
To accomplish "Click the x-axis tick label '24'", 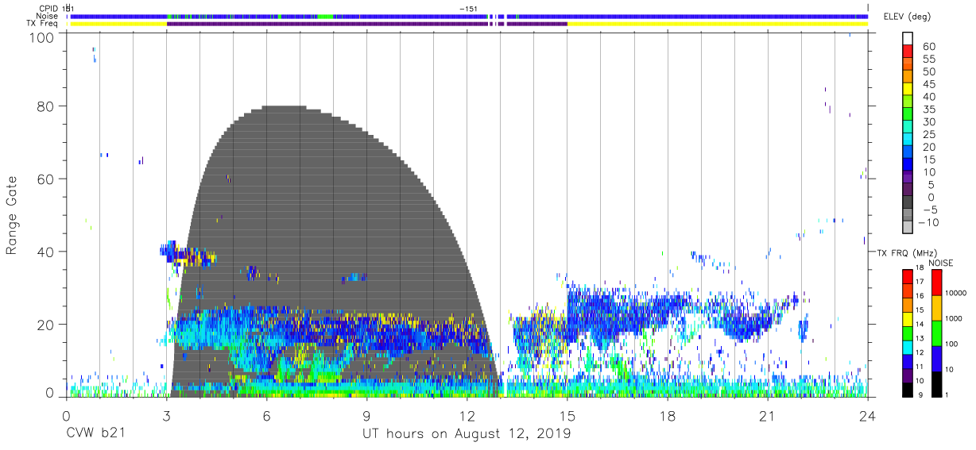I will coord(868,416).
